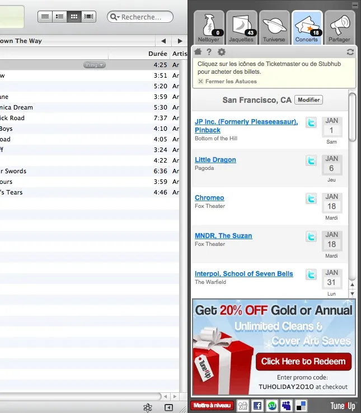Click Here to Redeem promo button
Image resolution: width=361 pixels, height=413 pixels.
click(x=303, y=362)
